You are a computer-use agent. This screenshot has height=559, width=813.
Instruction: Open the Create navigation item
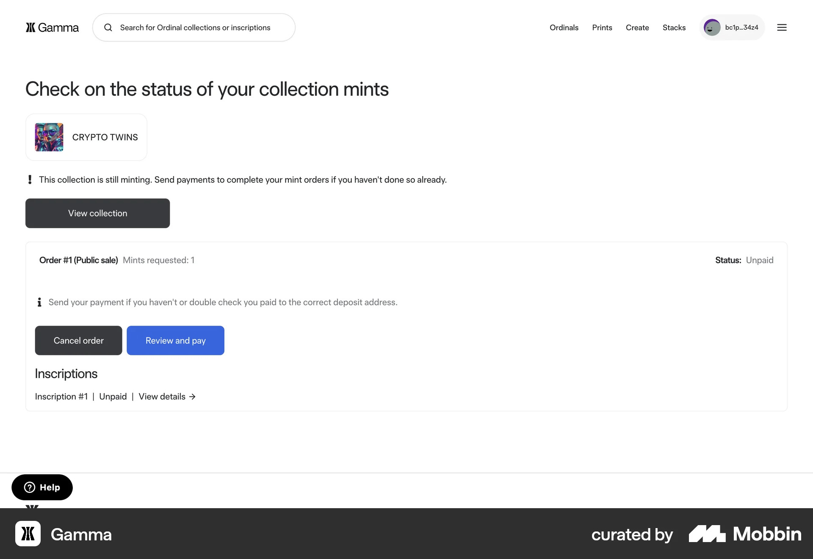(637, 28)
